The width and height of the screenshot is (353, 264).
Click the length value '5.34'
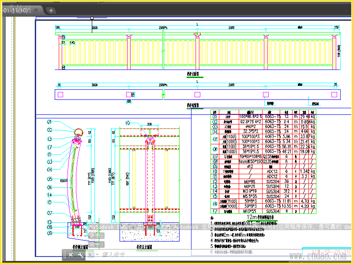point(286,141)
